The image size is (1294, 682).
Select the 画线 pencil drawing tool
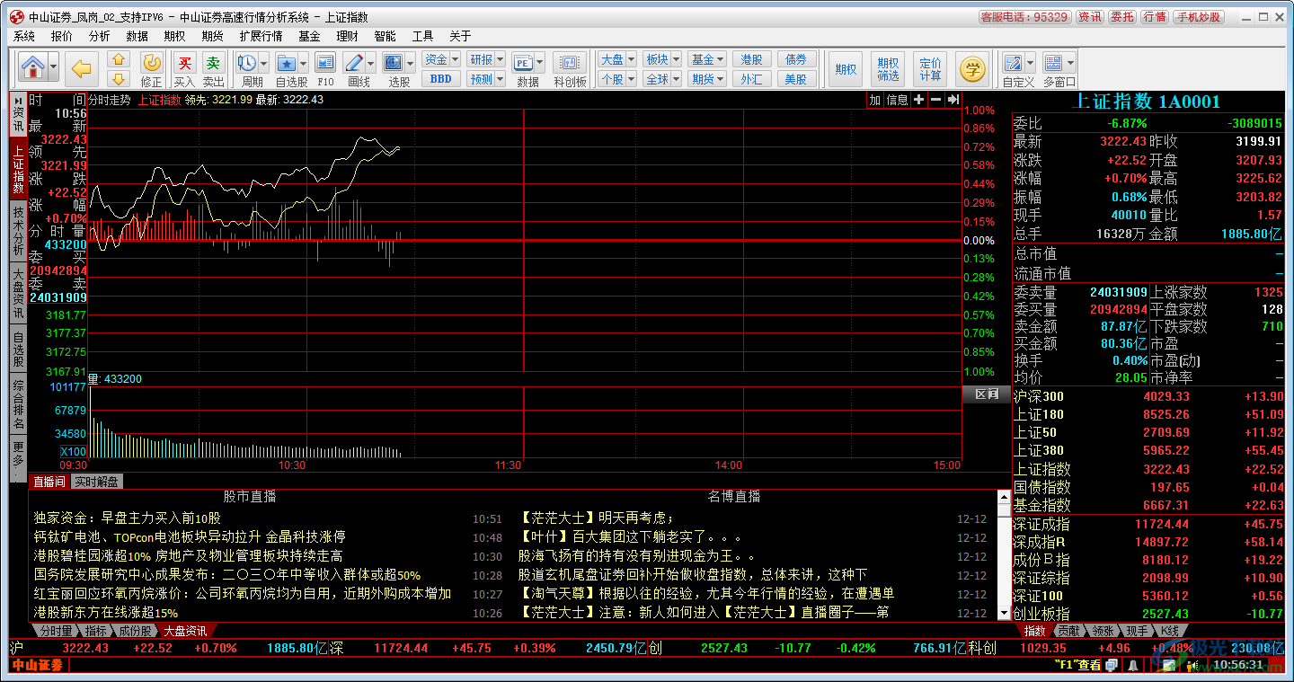[x=354, y=63]
